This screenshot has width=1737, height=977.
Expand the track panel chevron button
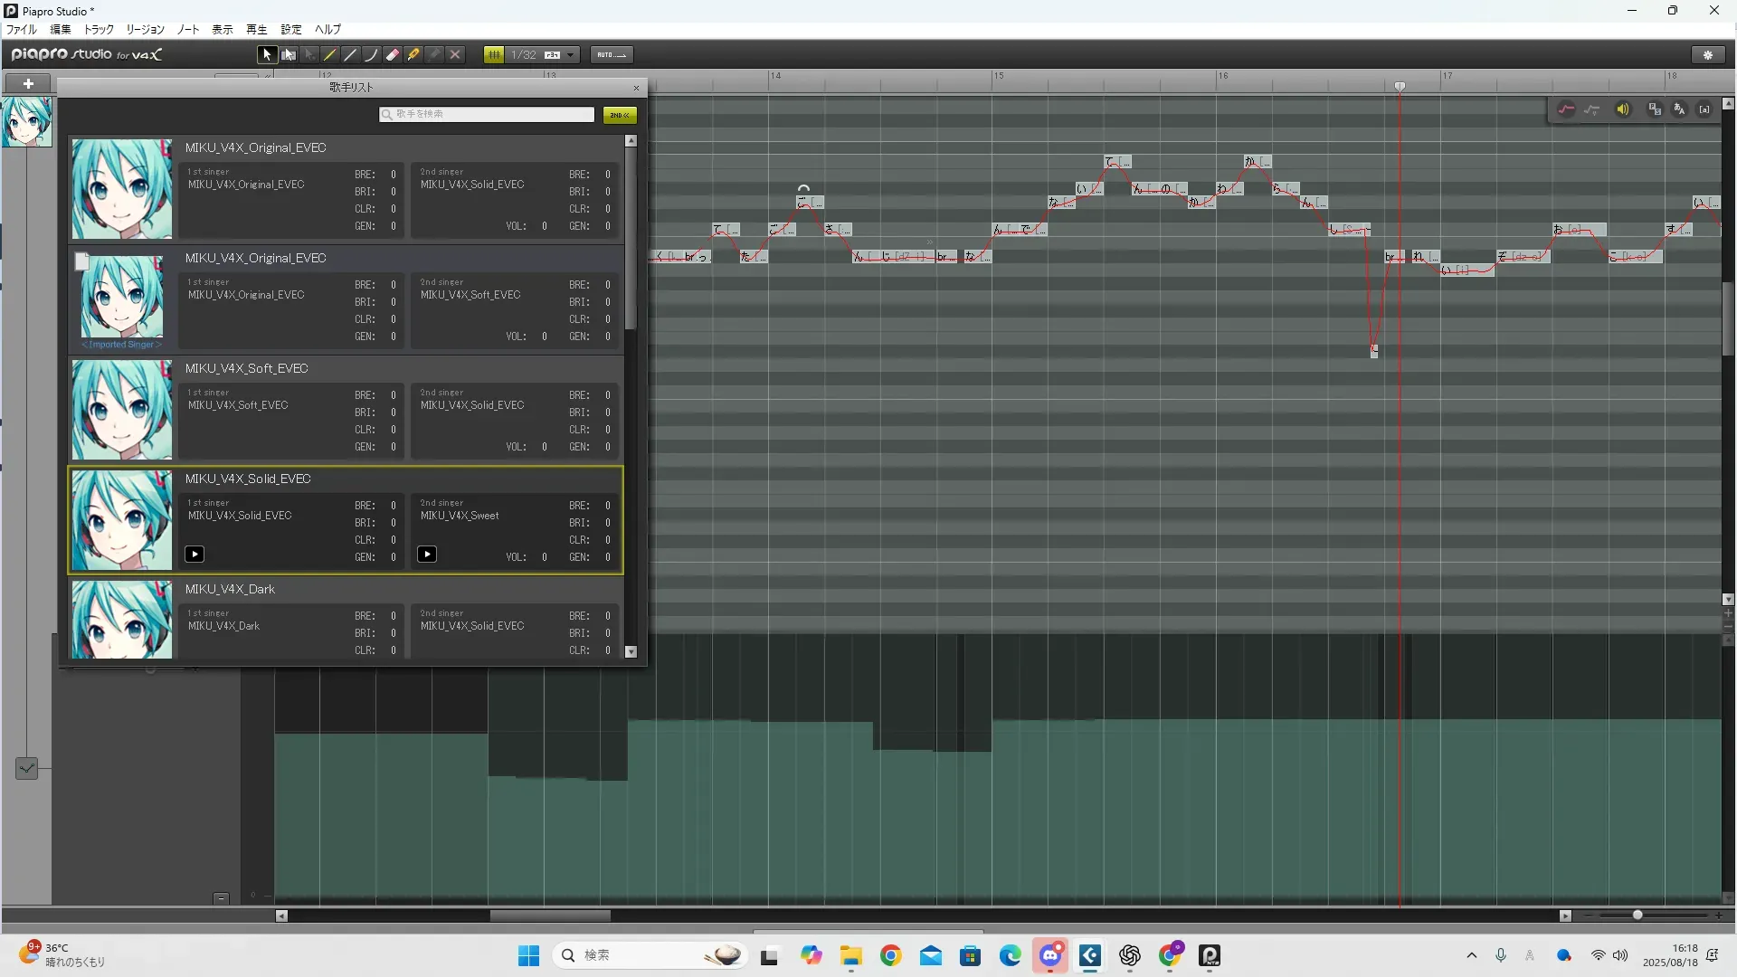[x=26, y=768]
